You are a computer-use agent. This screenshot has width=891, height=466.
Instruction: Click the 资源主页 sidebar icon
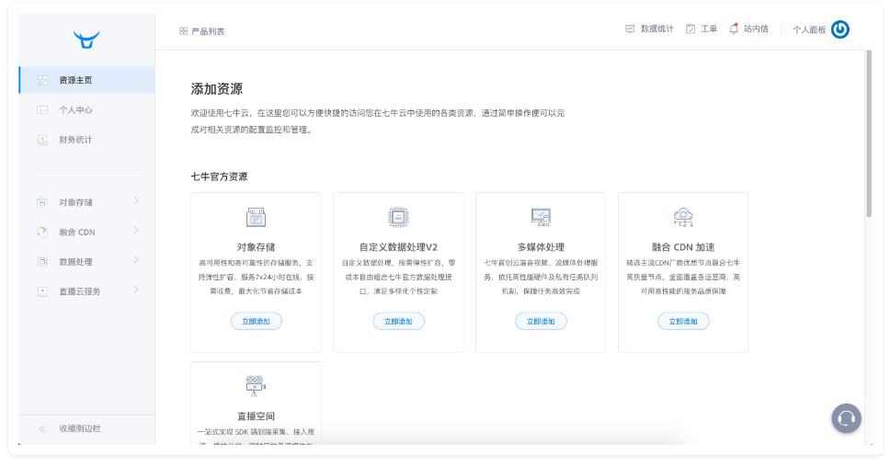pyautogui.click(x=42, y=80)
